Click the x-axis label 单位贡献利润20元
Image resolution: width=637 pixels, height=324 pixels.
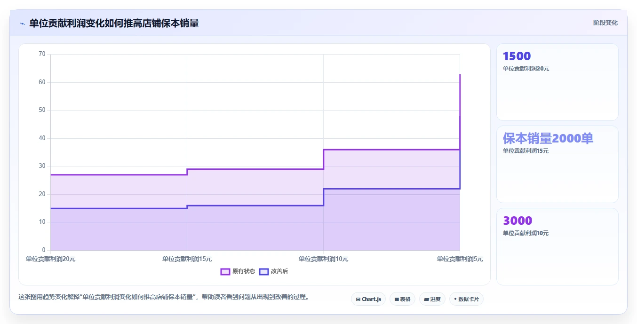coord(50,259)
